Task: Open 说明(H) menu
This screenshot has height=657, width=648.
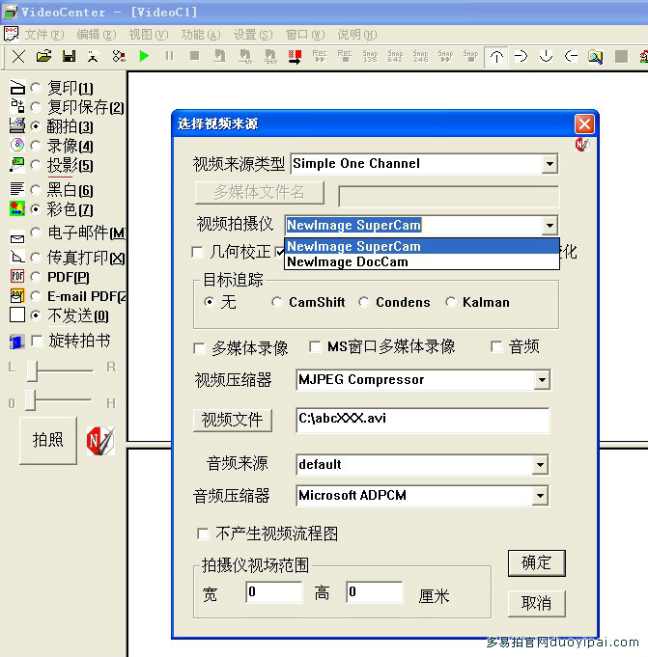Action: (x=357, y=35)
